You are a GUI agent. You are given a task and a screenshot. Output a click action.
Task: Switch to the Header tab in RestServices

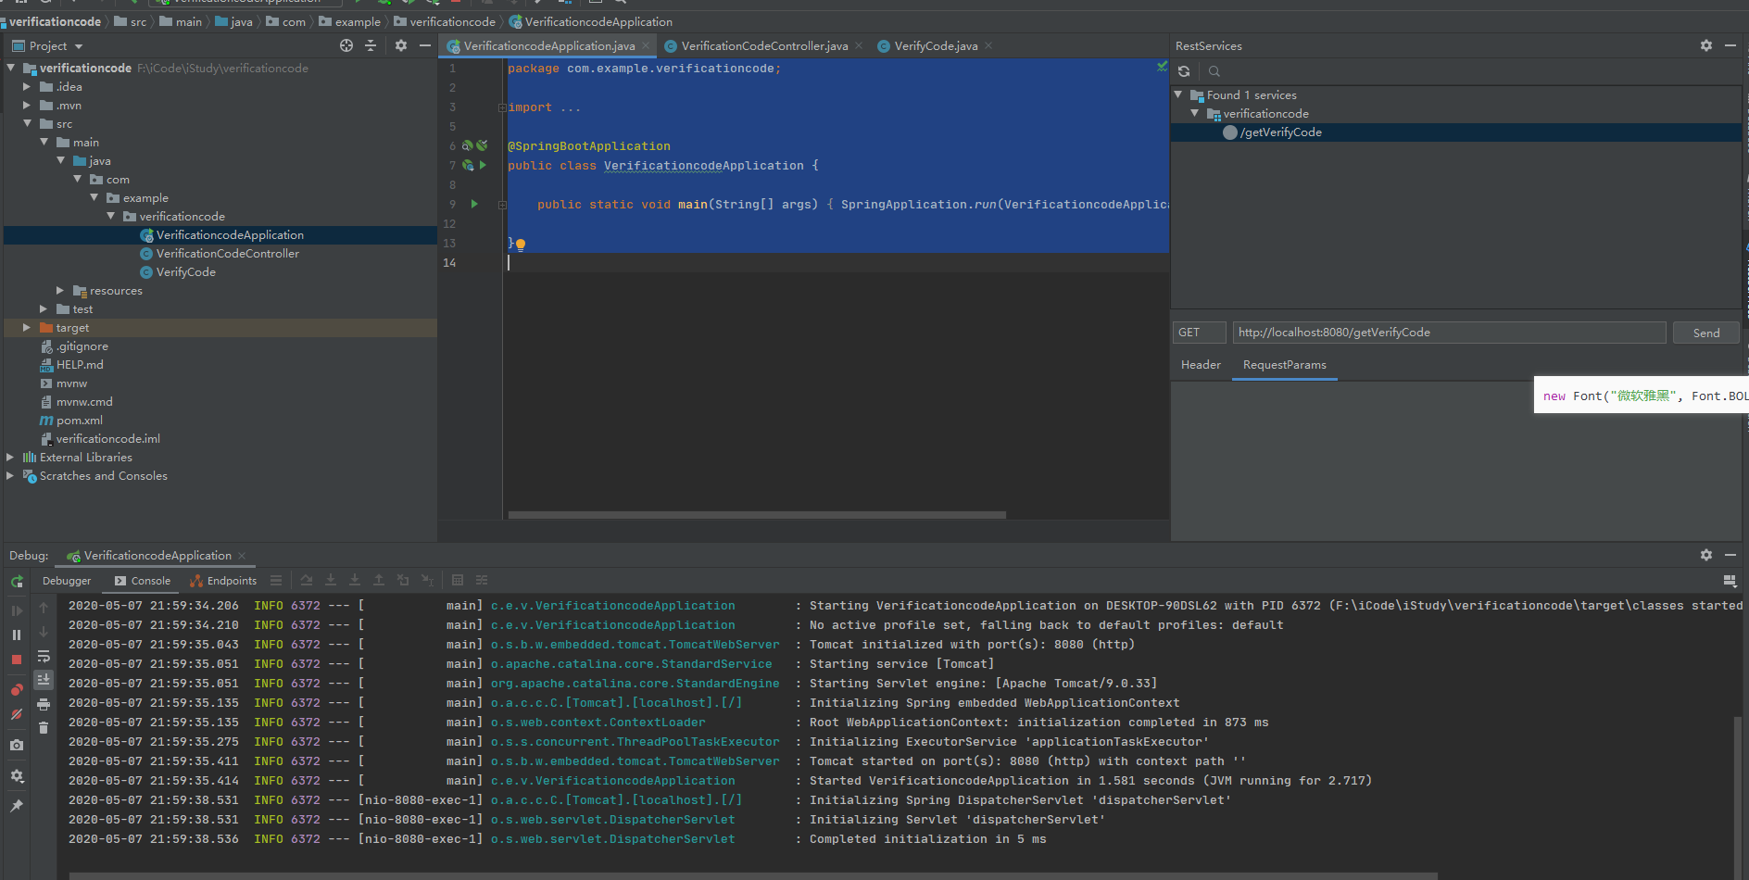1201,365
